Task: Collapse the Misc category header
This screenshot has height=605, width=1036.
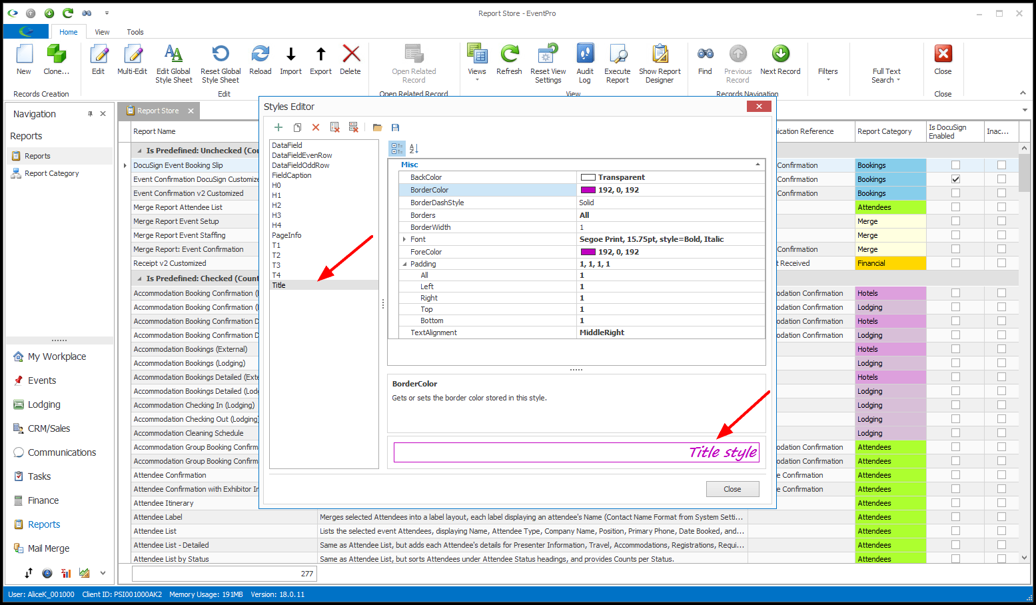Action: (758, 165)
